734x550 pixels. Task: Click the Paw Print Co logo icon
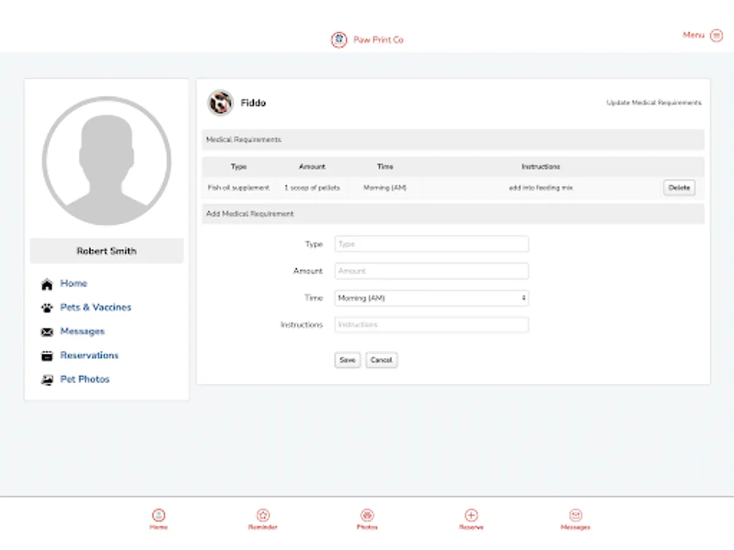point(338,39)
